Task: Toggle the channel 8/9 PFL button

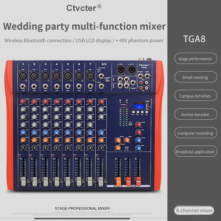Action: click(106, 182)
